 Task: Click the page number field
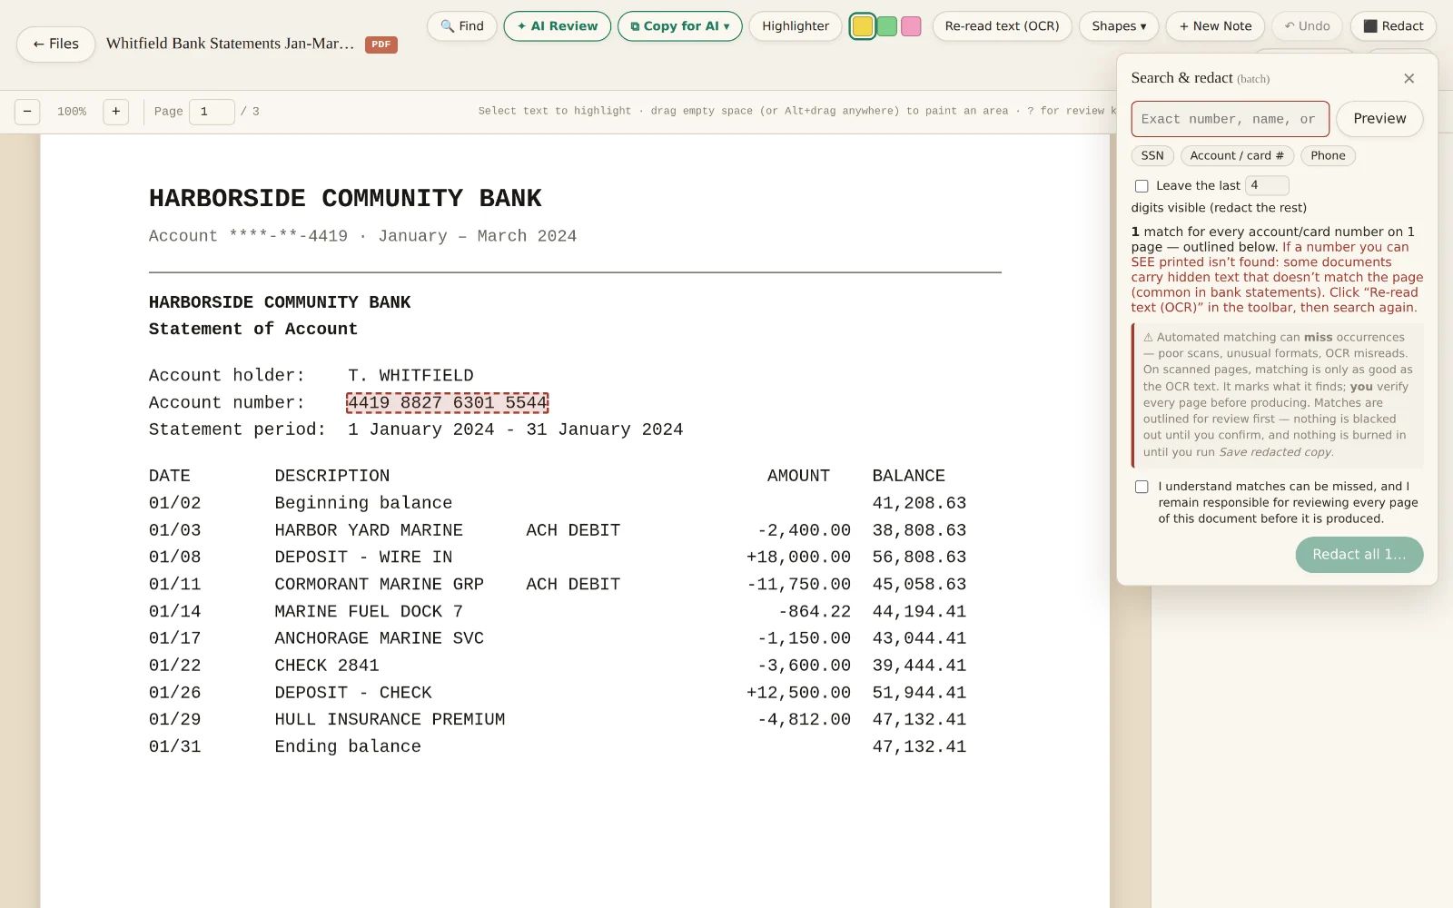pos(212,112)
